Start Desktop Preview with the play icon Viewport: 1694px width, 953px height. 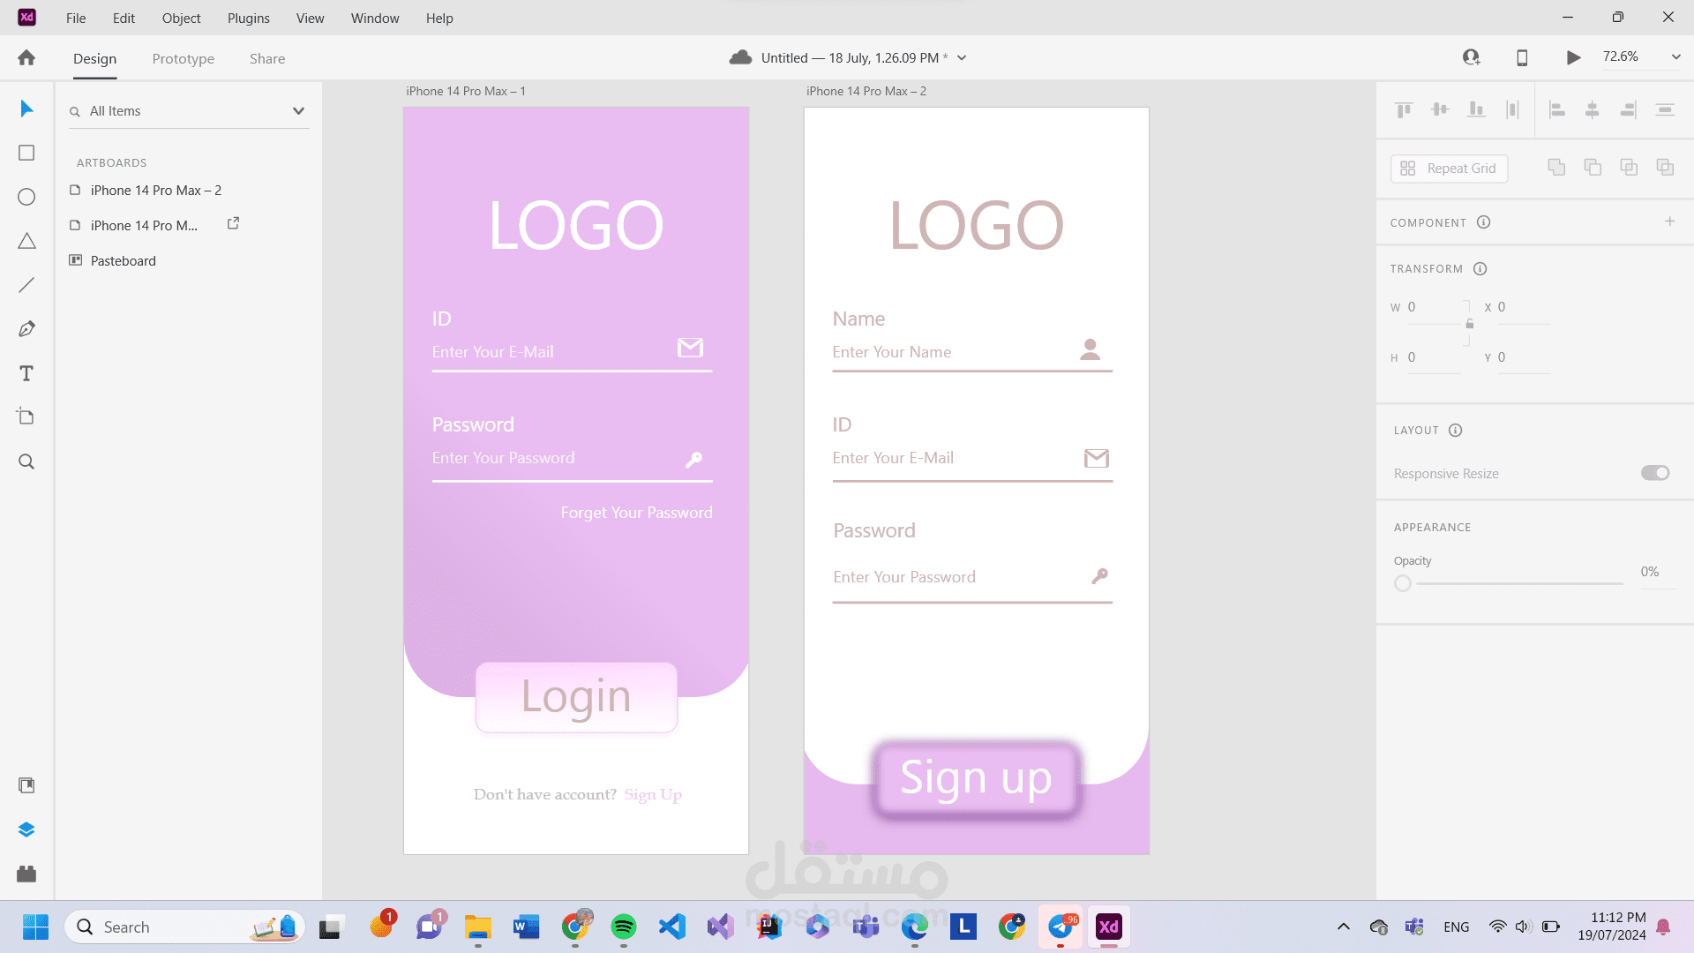pos(1572,56)
